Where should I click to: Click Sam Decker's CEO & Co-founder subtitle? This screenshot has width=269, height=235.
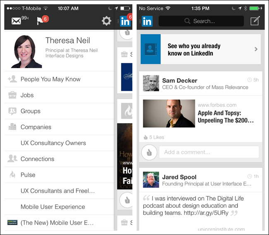pyautogui.click(x=205, y=87)
